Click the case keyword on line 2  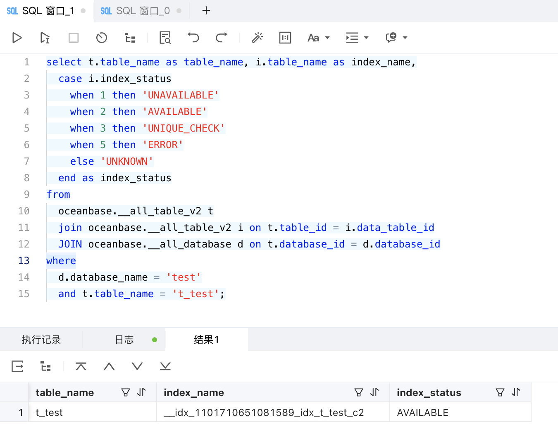pos(70,79)
